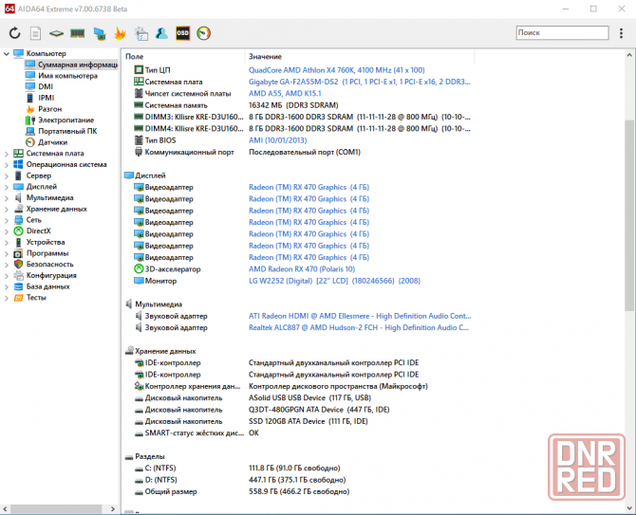Expand the Системная плата tree node
Viewport: 636px width, 515px height.
7,153
